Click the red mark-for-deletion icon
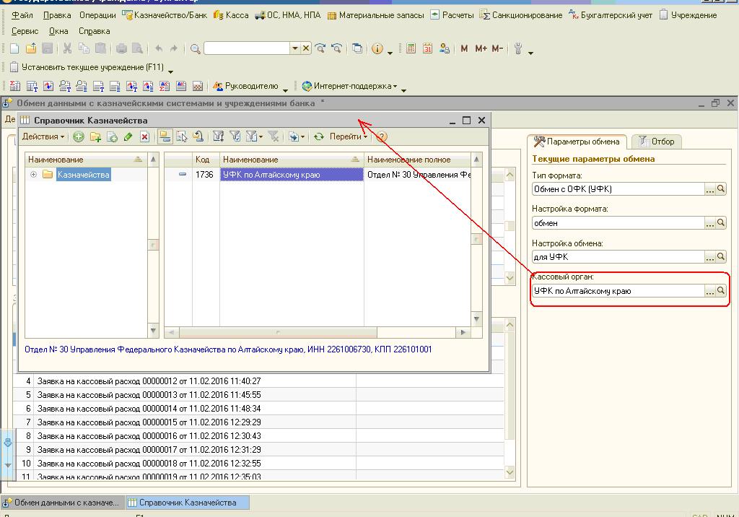This screenshot has width=739, height=517. tap(144, 136)
